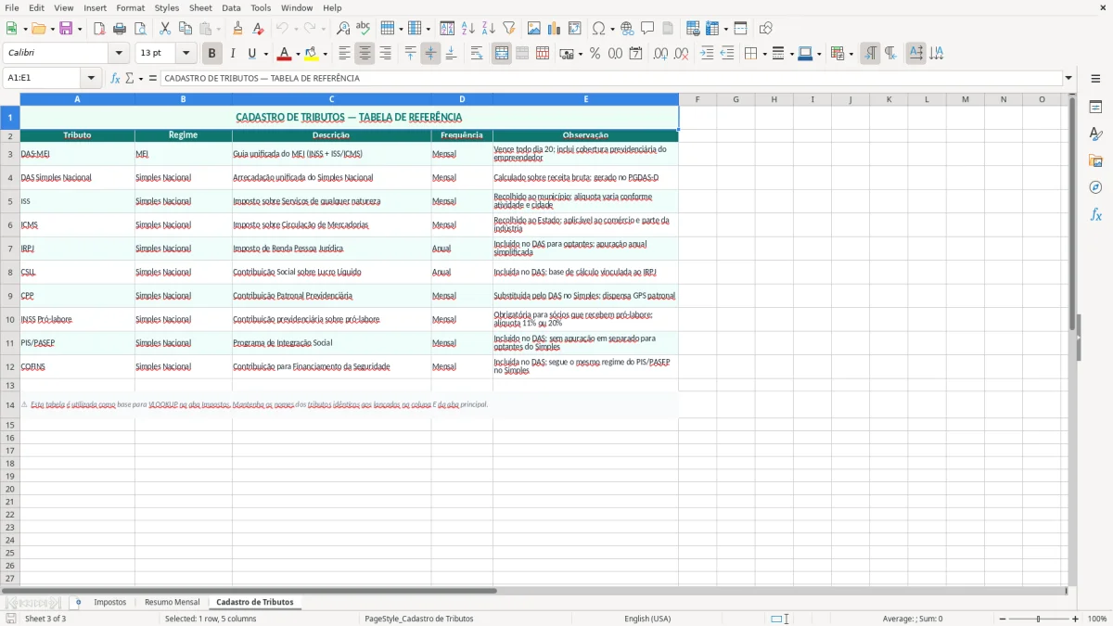Viewport: 1113px width, 626px height.
Task: Insert Pivot Table icon
Action: pos(575,29)
